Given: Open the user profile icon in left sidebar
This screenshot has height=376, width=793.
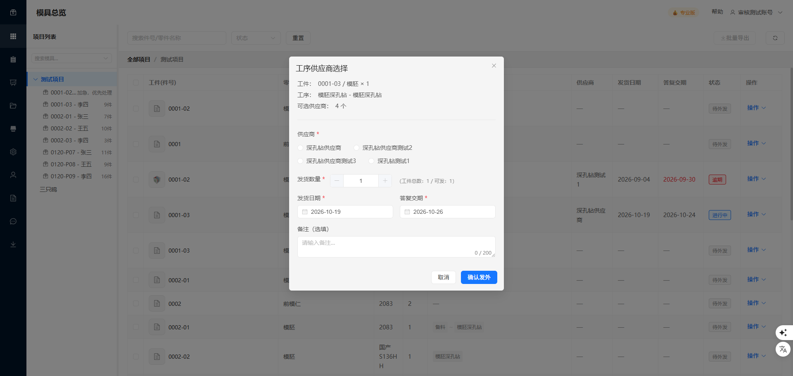Looking at the screenshot, I should [13, 175].
